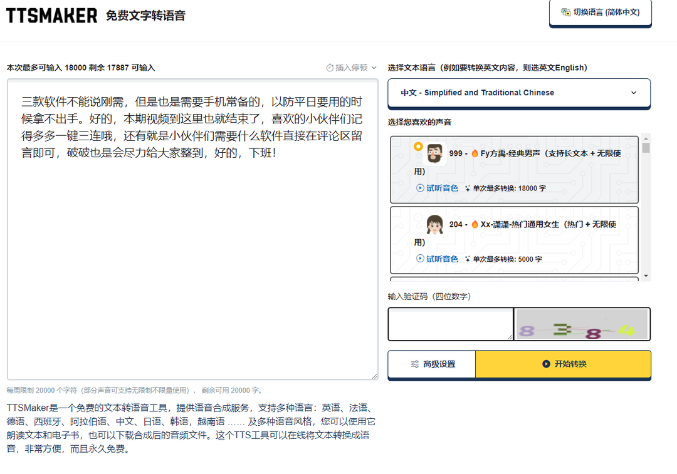Click the 输入验证码（四位数字）label
Viewport: 677px width, 474px height.
429,297
